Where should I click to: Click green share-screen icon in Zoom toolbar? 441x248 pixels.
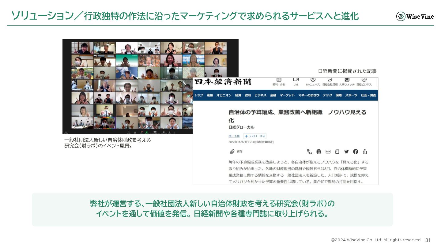(x=146, y=132)
